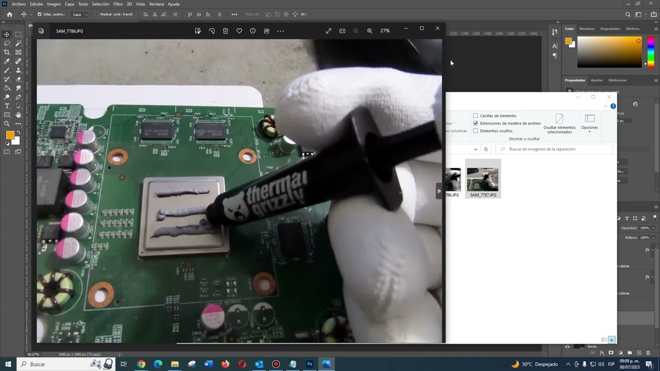Choose the Magic Wand tool
660x371 pixels.
[x=19, y=43]
